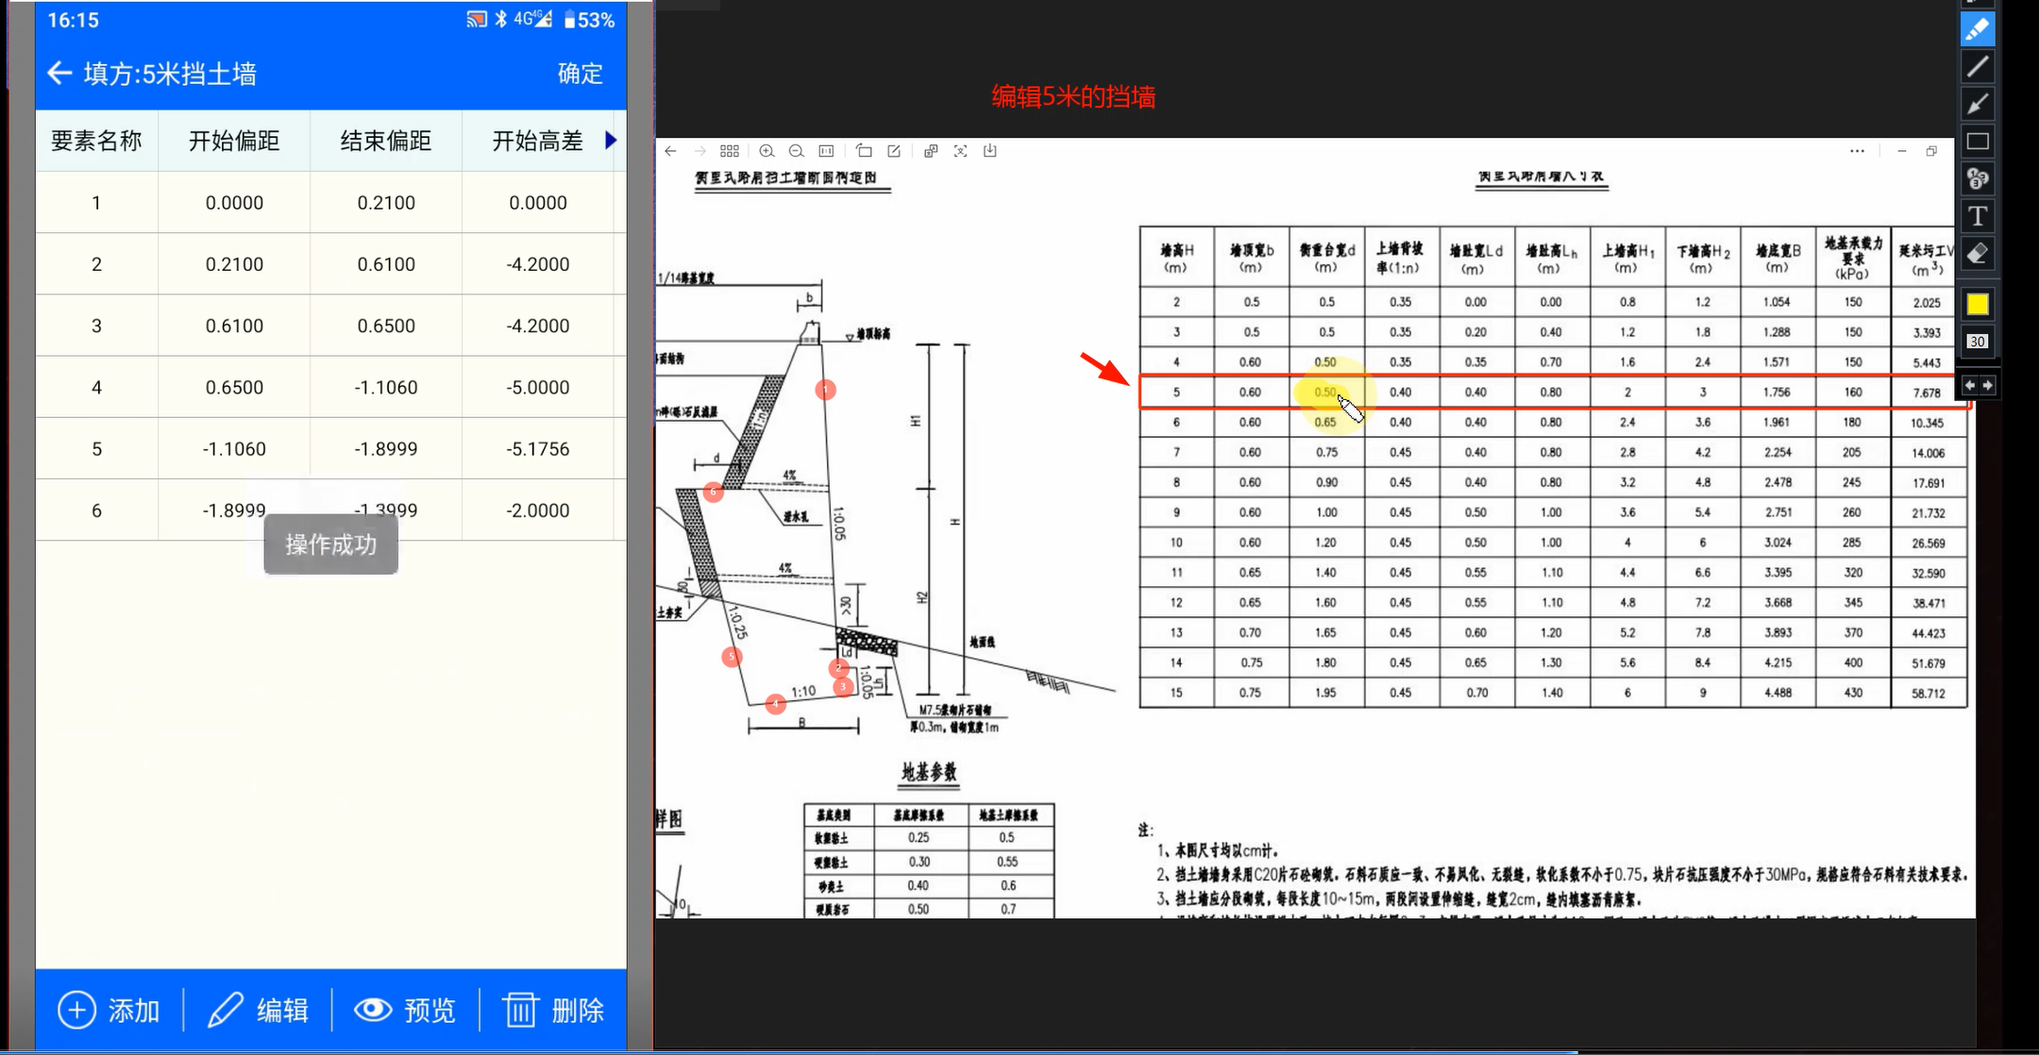This screenshot has width=2039, height=1055.
Task: Click undo left arrow in annotation toolbar
Action: 1970,385
